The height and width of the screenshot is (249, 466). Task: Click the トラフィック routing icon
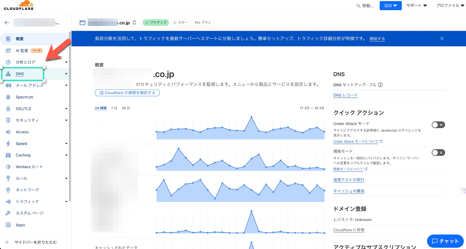point(8,202)
